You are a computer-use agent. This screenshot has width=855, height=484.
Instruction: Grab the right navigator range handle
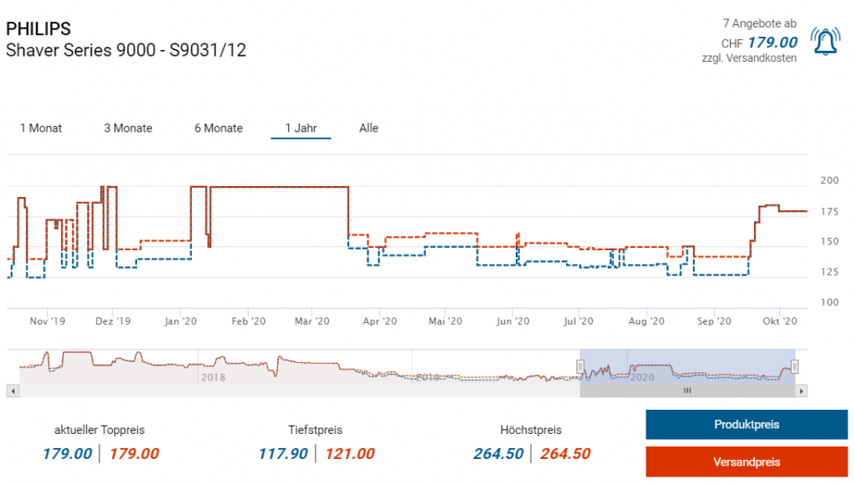[x=795, y=366]
